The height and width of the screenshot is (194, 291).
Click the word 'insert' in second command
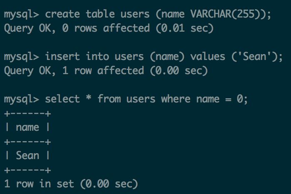[x=62, y=57]
